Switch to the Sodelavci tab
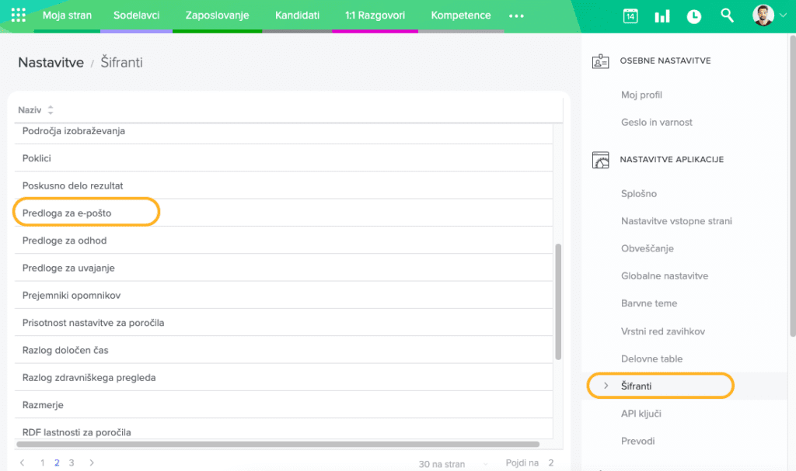Viewport: 796px width, 471px height. [136, 16]
